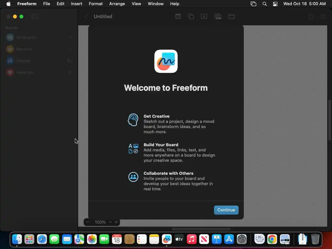Click the new board compose icon
The height and width of the screenshot is (249, 332).
tap(323, 16)
